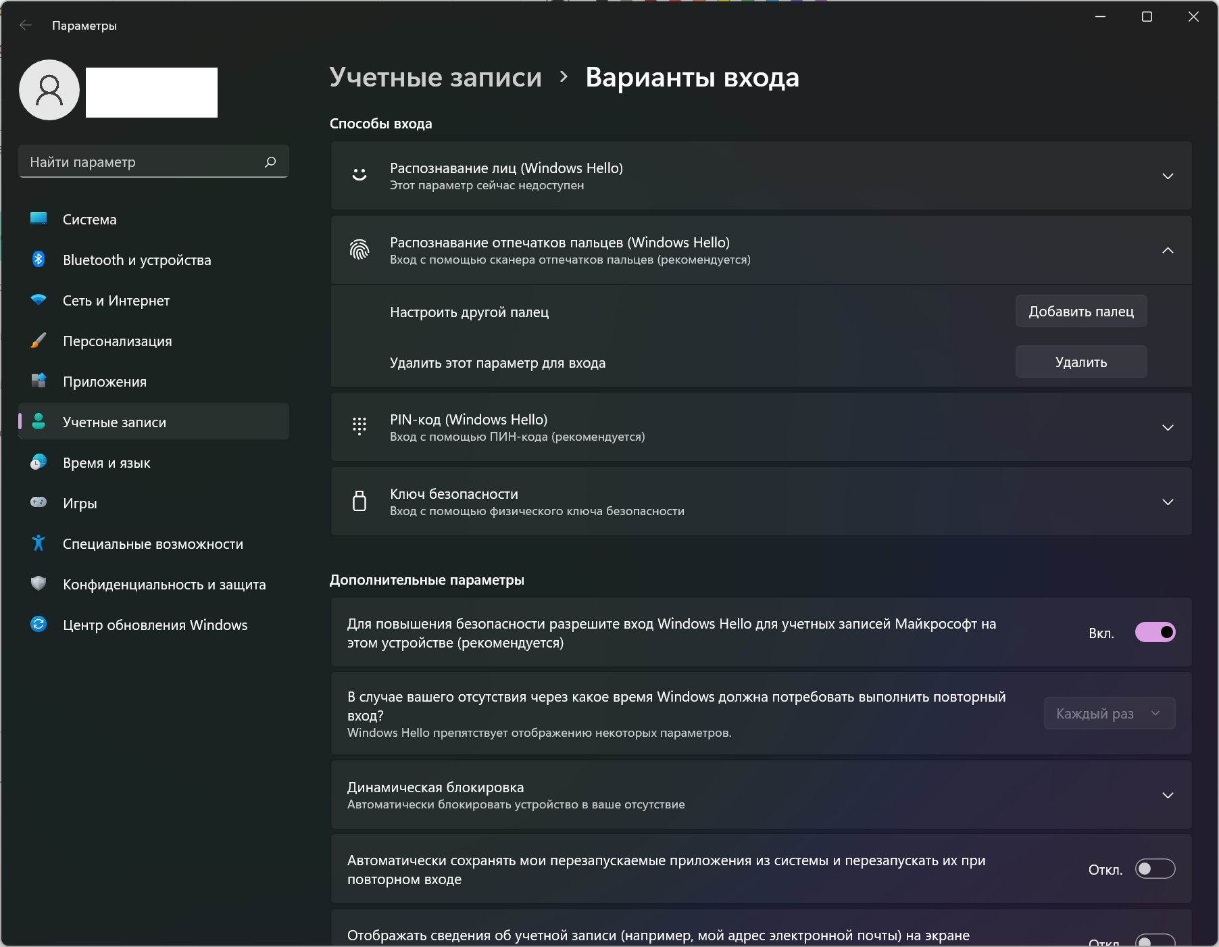Click the Windows Update sync icon
Viewport: 1219px width, 947px height.
point(39,625)
